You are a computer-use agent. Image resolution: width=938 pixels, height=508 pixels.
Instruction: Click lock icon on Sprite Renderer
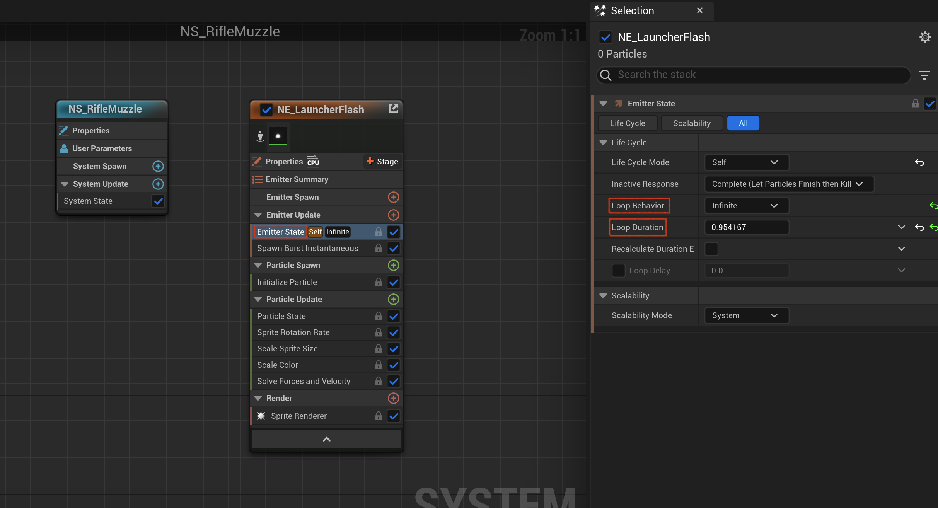pos(379,416)
